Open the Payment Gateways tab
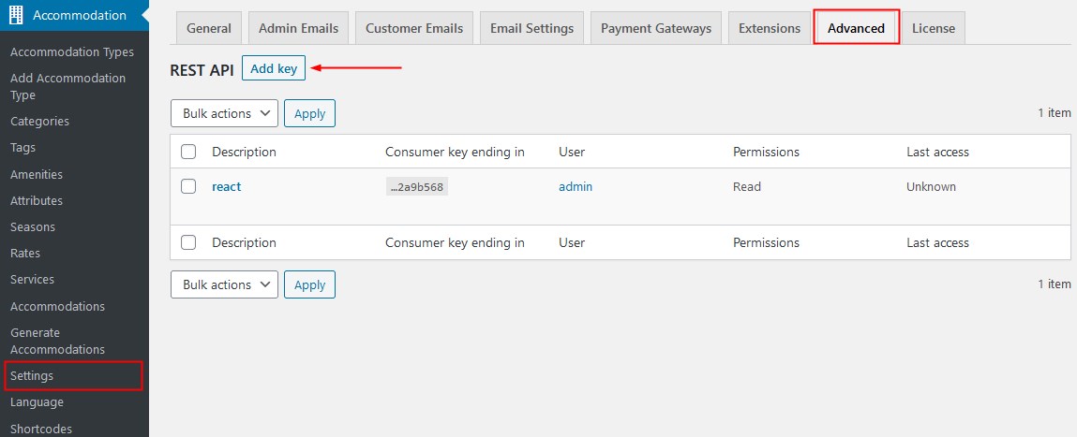The height and width of the screenshot is (437, 1077). 656,28
